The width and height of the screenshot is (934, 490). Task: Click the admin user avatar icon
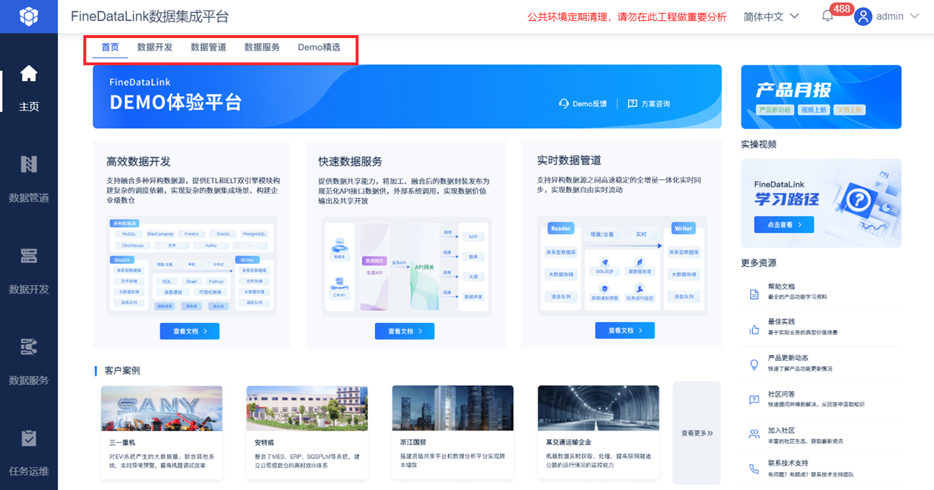(863, 17)
